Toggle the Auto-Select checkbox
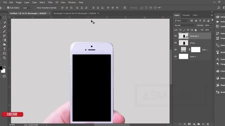The width and height of the screenshot is (225, 126). pyautogui.click(x=8, y=8)
